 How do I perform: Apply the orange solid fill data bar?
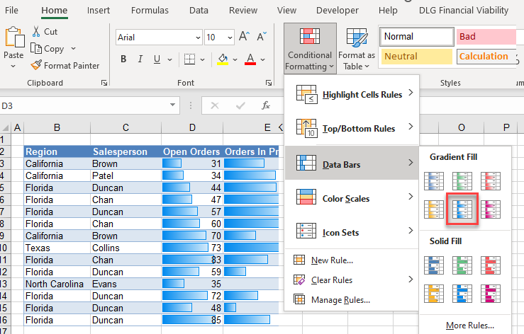pos(435,292)
